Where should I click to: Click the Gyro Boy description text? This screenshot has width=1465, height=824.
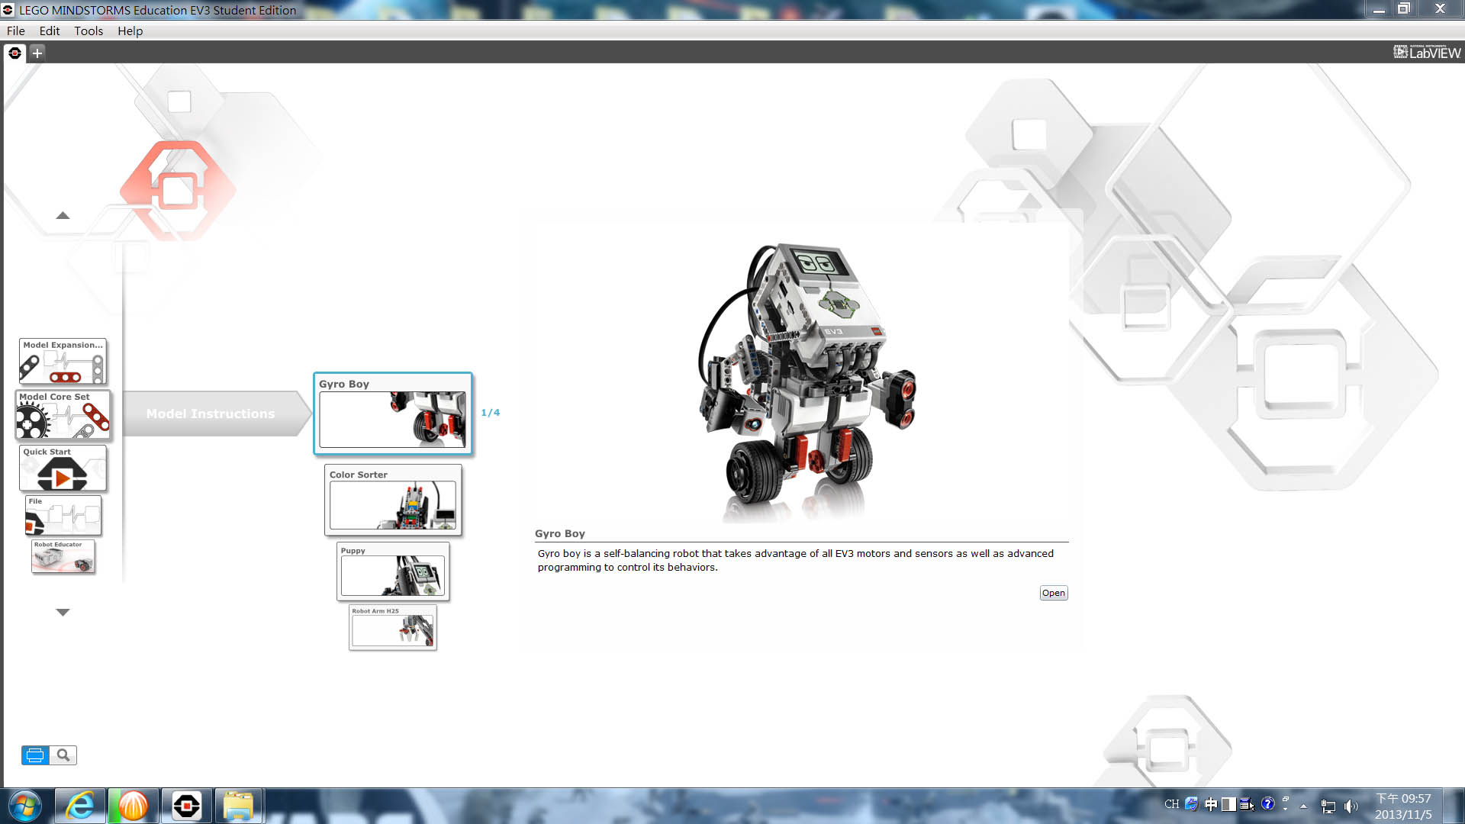coord(795,560)
